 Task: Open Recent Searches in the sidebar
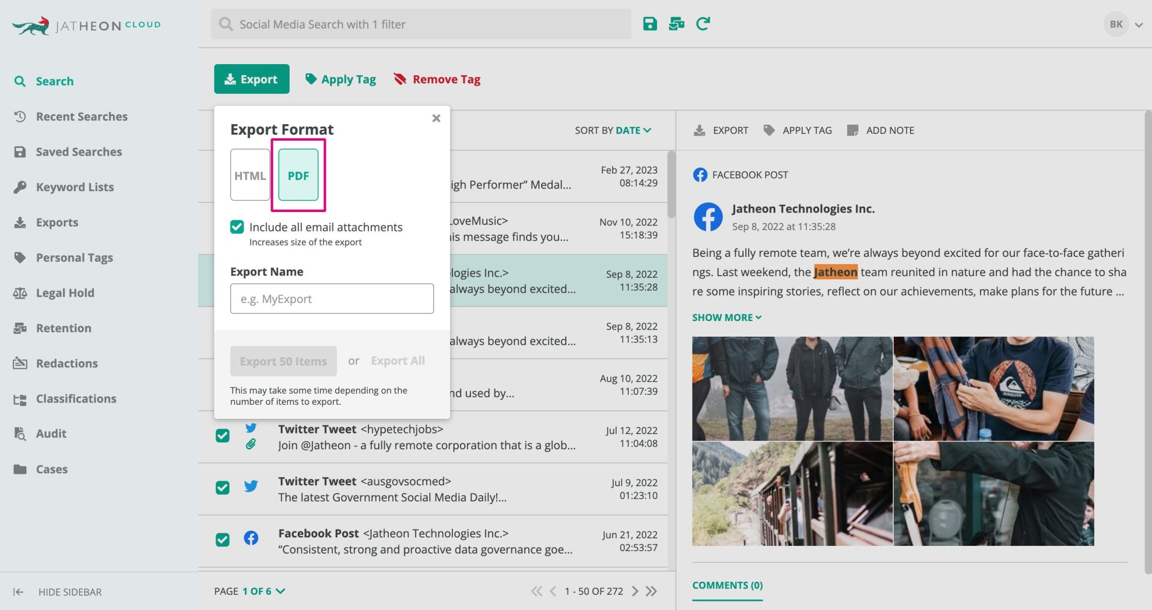pyautogui.click(x=70, y=116)
